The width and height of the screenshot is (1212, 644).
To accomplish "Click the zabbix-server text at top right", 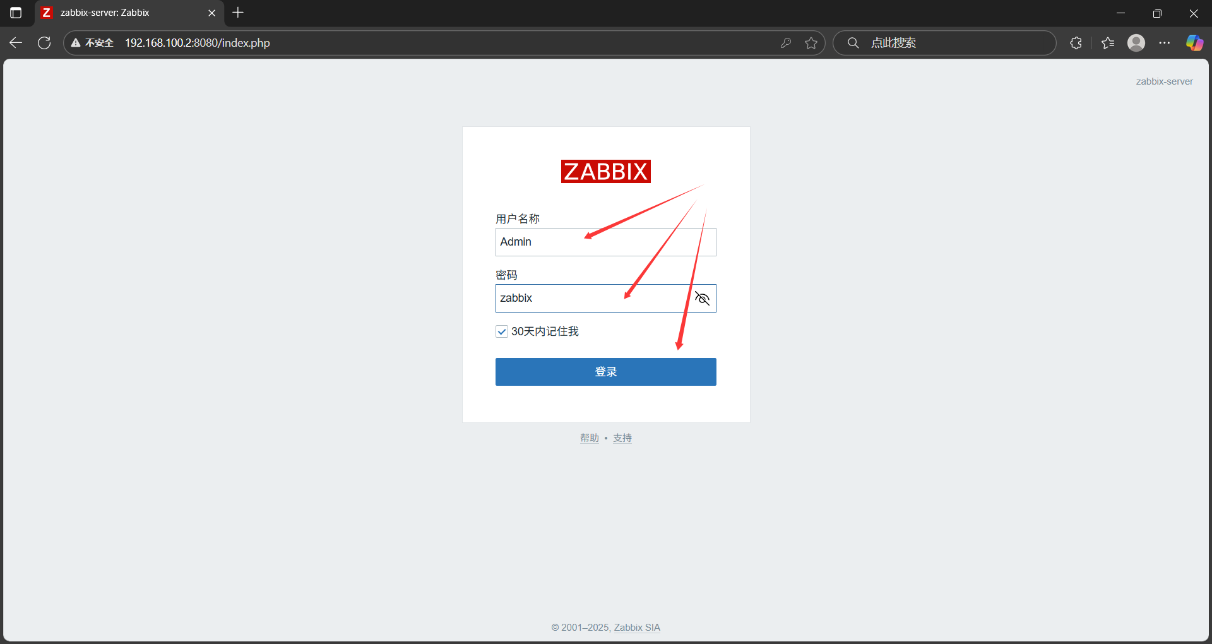I will 1165,81.
